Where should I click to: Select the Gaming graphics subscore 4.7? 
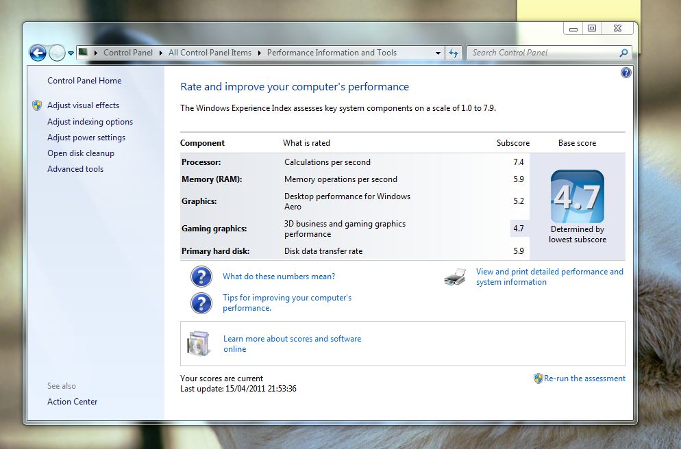click(x=519, y=229)
